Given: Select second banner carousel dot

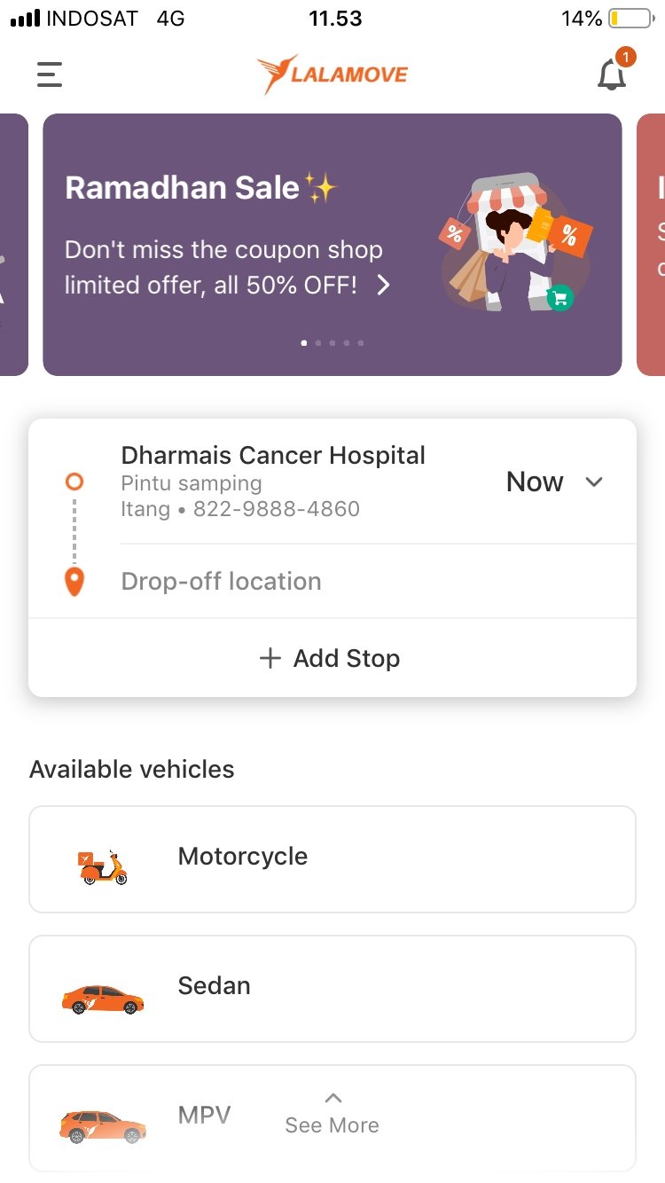Looking at the screenshot, I should point(318,342).
